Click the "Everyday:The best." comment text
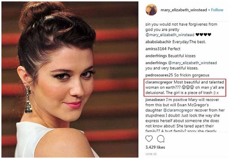 pos(189,42)
